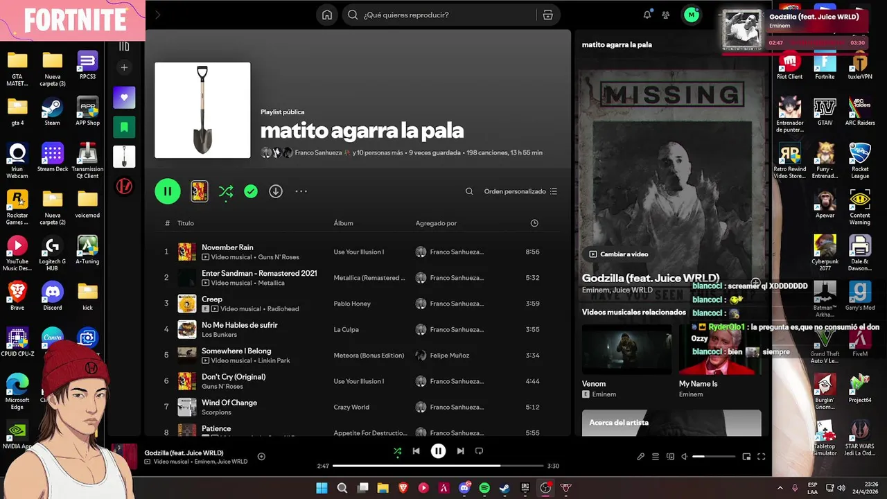The height and width of the screenshot is (499, 887).
Task: Toggle shuffle in the bottom player bar
Action: pos(397,451)
